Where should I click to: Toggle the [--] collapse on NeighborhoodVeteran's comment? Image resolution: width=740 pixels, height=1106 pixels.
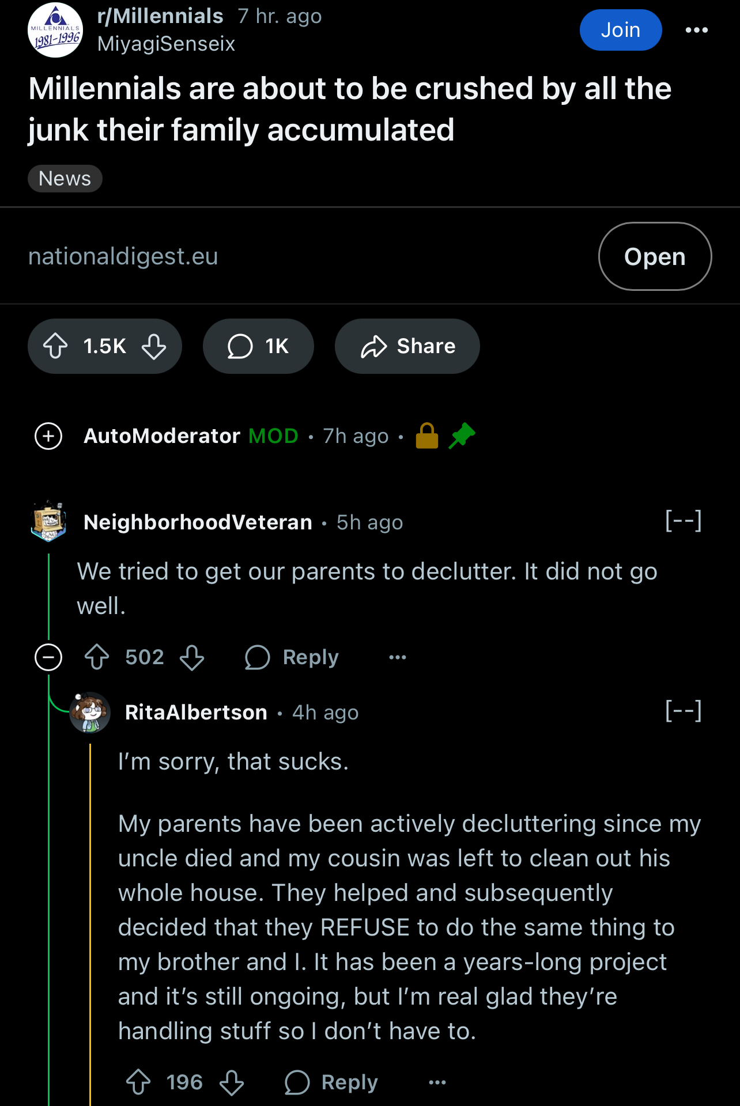click(684, 521)
